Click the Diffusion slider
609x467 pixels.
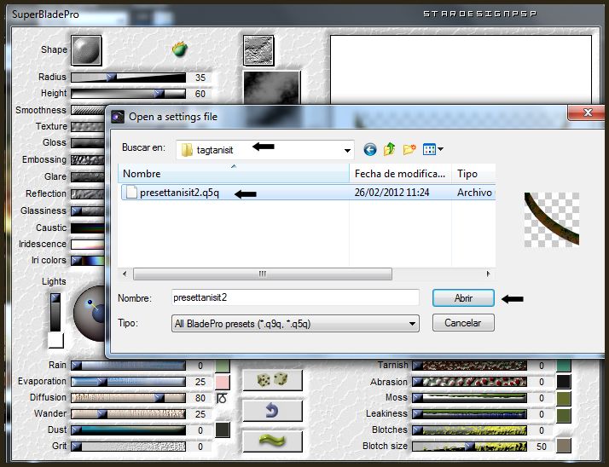(128, 398)
